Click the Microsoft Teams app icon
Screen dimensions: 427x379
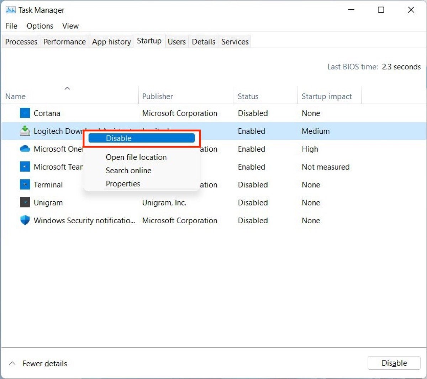tap(25, 167)
